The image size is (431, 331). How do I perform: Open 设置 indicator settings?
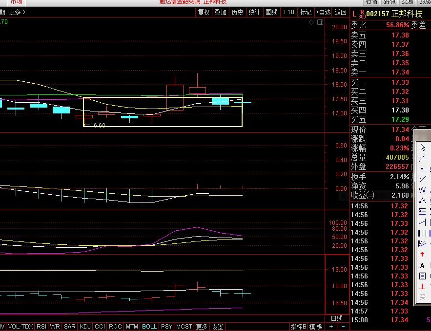coord(217,327)
